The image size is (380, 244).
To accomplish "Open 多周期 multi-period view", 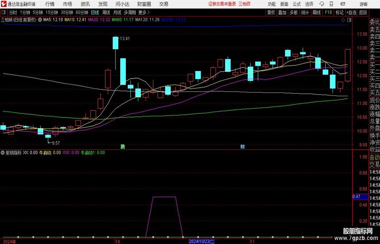I will coord(130,12).
